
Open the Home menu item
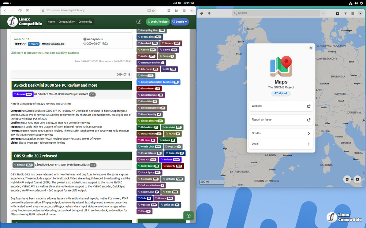tap(51, 22)
